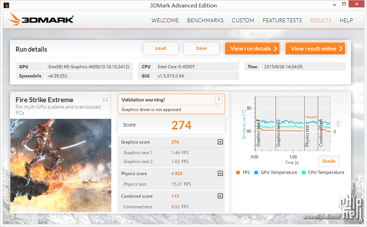Click the overall score value 274

(x=181, y=125)
